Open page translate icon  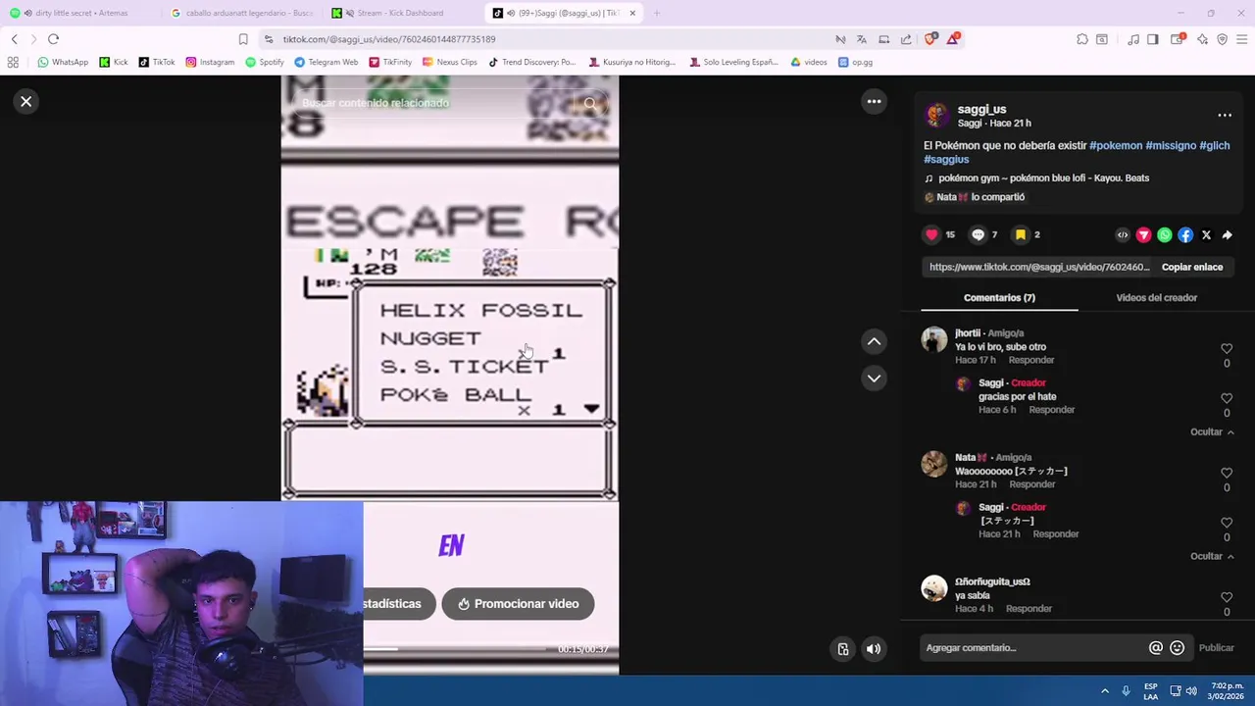pyautogui.click(x=862, y=39)
